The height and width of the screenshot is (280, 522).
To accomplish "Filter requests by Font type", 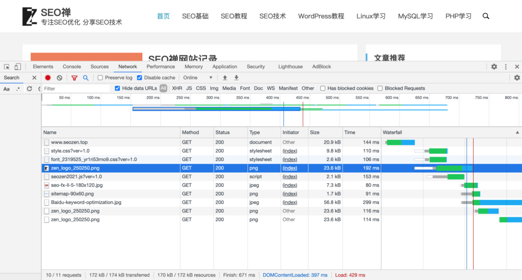I will click(x=245, y=88).
